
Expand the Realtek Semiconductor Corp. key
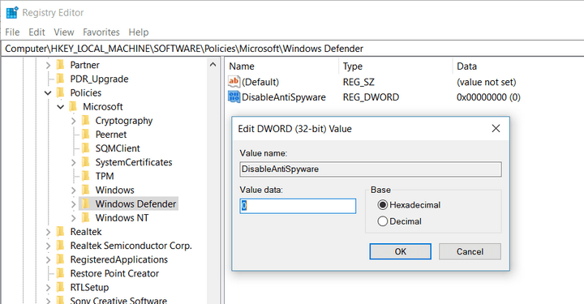pyautogui.click(x=48, y=246)
